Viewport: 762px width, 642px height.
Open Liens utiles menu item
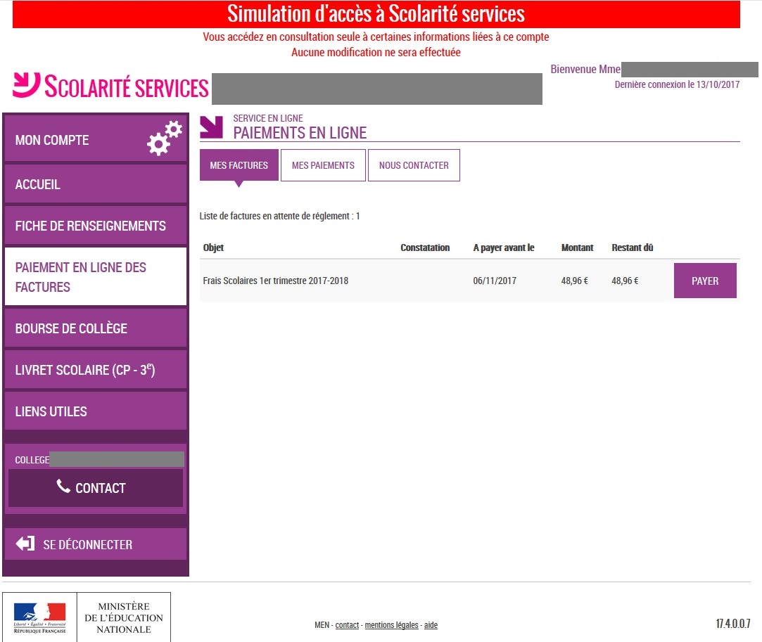[x=96, y=411]
